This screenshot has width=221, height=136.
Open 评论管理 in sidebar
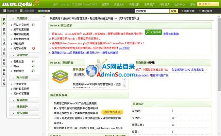pos(19,44)
